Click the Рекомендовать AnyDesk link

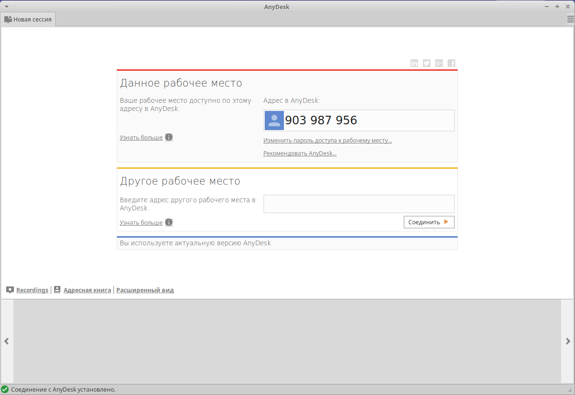300,154
